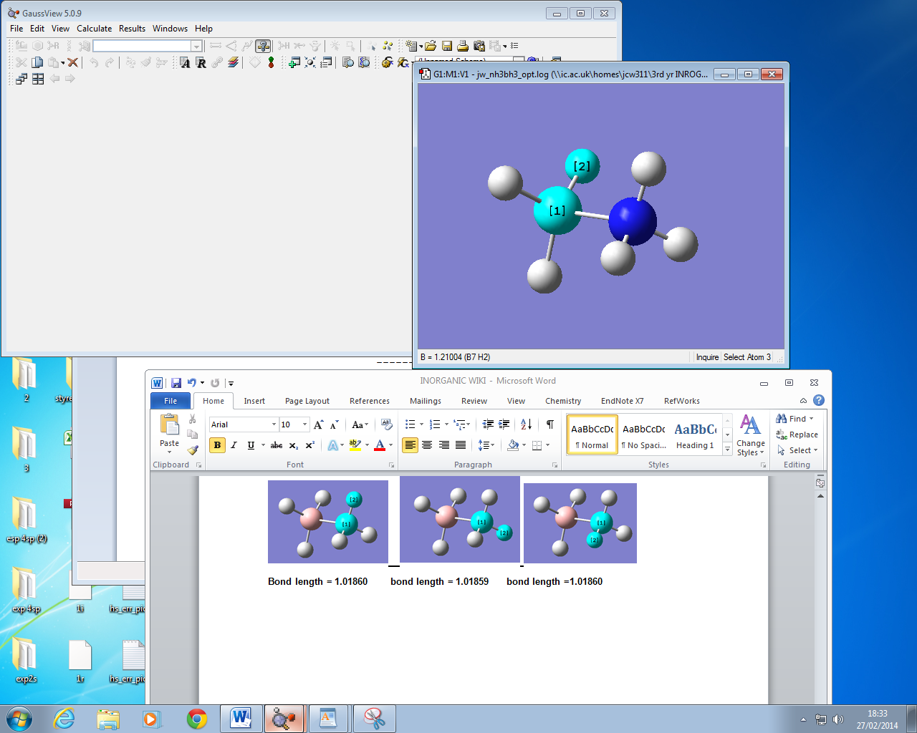Click the Shading paint bucket in Word
Viewport: 917px width, 733px height.
(x=513, y=445)
